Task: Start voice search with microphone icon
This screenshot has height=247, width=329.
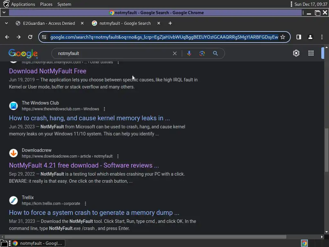Action: coord(189,53)
